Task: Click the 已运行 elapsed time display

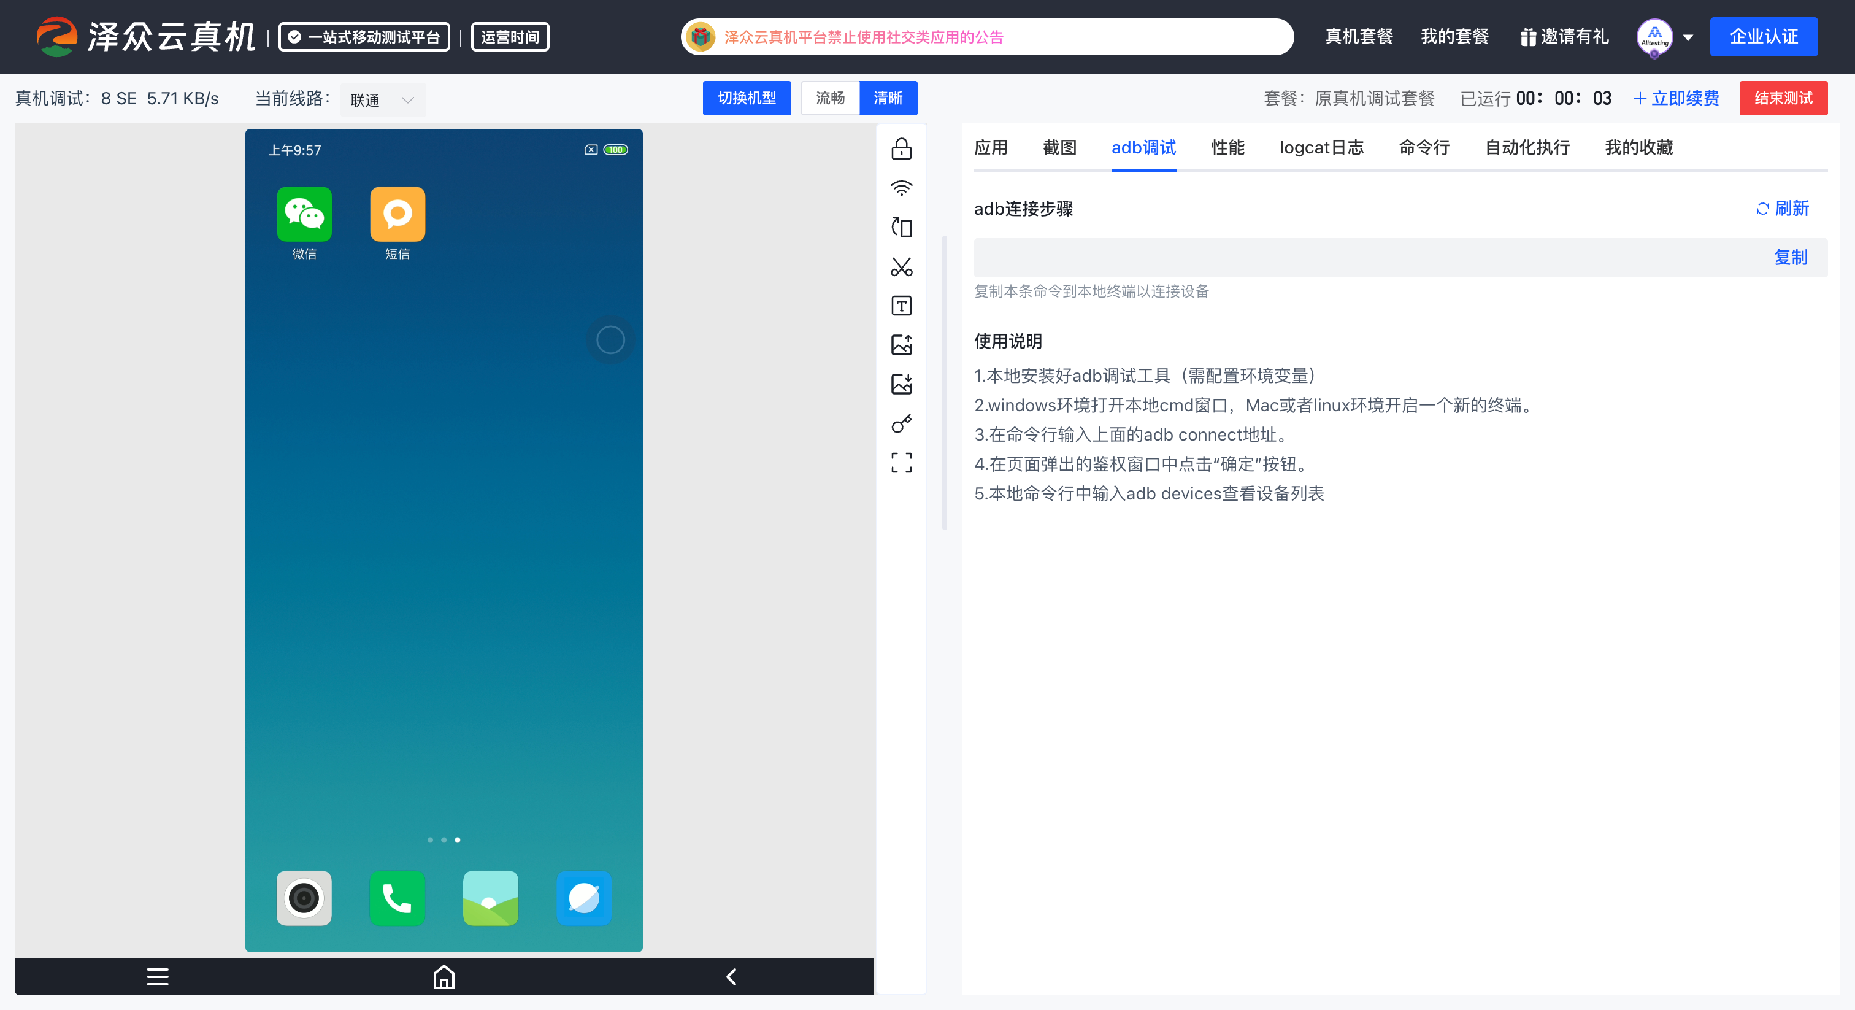Action: (x=1535, y=99)
